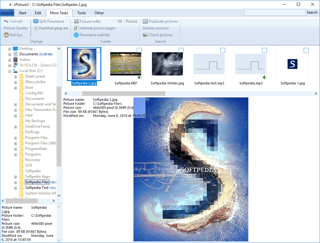Check the Softpedia Winter.jpg thumbnail checkbox
The image size is (320, 243).
(x=181, y=50)
